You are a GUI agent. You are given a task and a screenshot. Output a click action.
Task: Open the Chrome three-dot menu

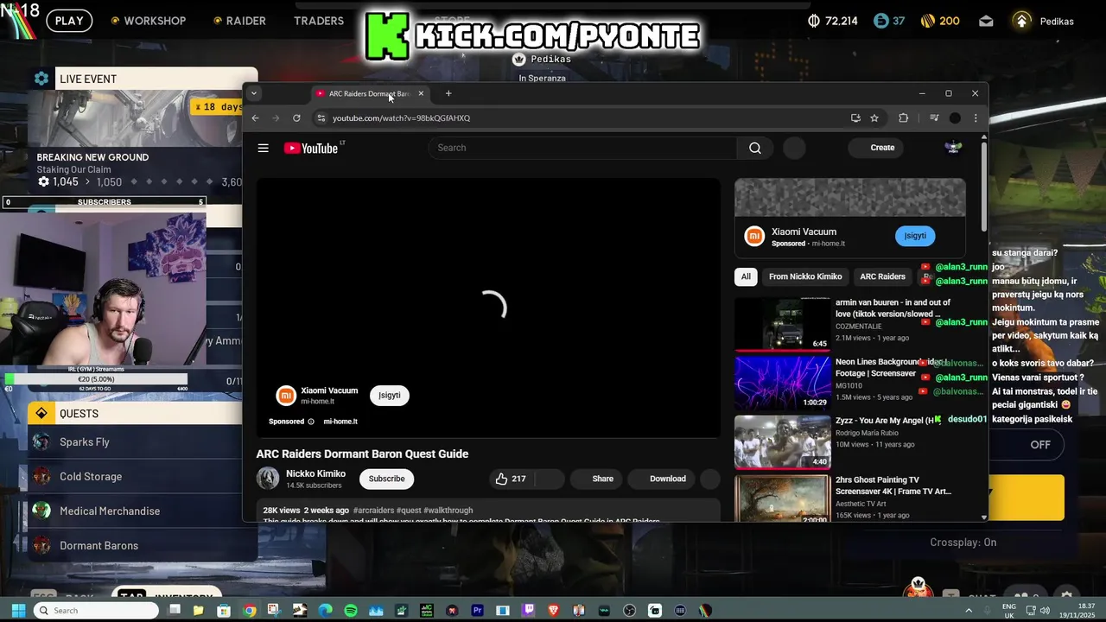coord(976,118)
